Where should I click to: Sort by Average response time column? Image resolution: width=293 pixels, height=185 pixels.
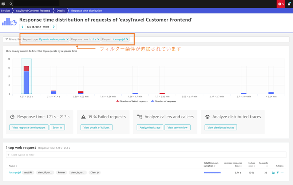(x=233, y=164)
